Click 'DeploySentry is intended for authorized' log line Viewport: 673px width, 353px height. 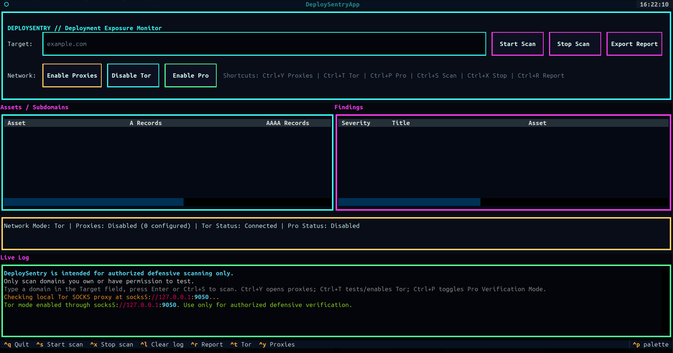click(119, 273)
